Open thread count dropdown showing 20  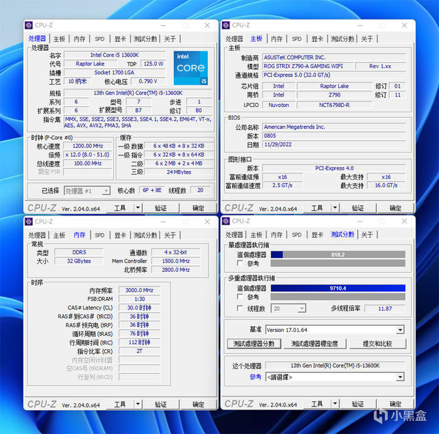click(x=288, y=309)
